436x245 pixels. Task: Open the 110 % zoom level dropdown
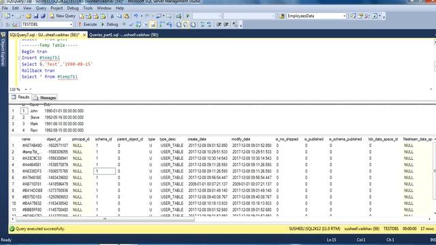pyautogui.click(x=26, y=89)
